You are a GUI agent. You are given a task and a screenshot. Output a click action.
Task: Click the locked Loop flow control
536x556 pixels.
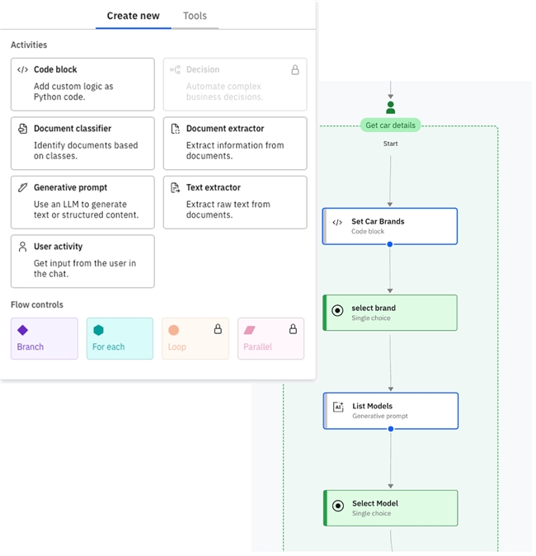(195, 339)
